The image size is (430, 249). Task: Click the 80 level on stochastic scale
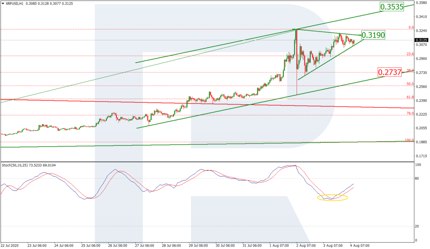pyautogui.click(x=417, y=179)
